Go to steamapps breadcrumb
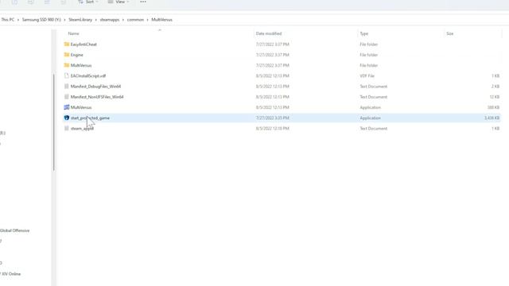The height and width of the screenshot is (286, 509). click(110, 20)
